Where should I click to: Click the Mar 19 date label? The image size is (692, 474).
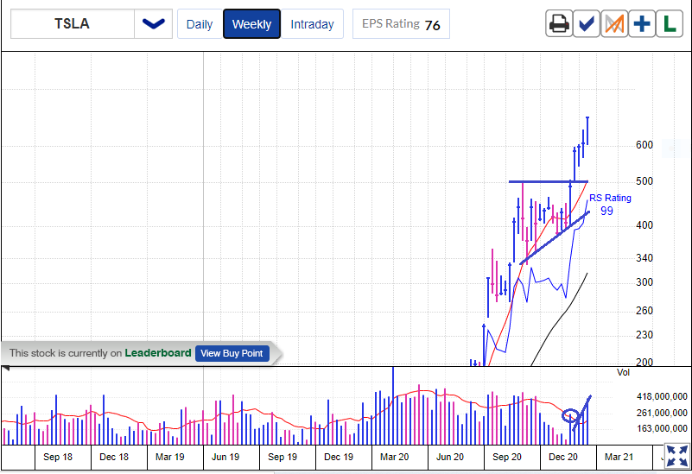coord(170,457)
